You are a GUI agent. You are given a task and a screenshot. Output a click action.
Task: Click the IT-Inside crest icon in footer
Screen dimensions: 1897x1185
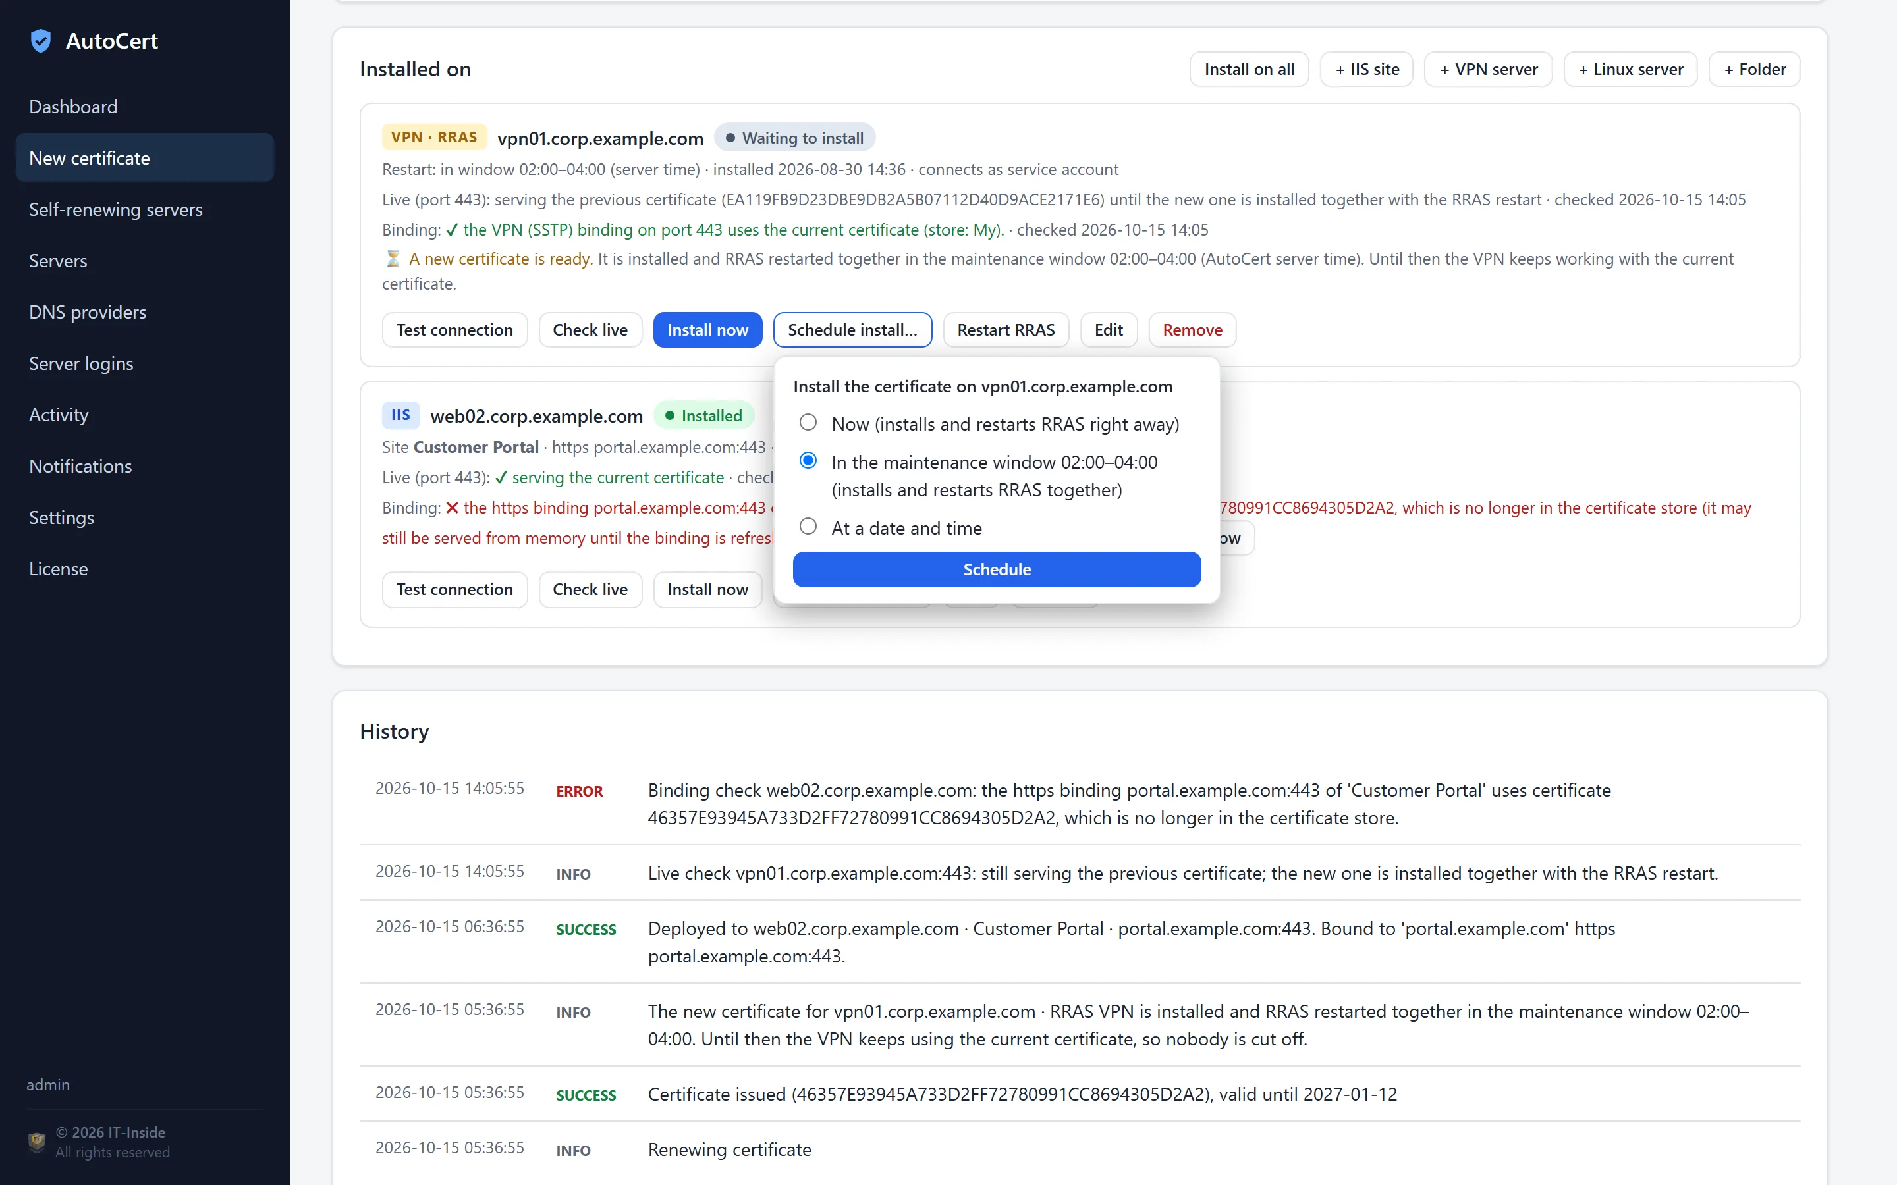pyautogui.click(x=37, y=1142)
